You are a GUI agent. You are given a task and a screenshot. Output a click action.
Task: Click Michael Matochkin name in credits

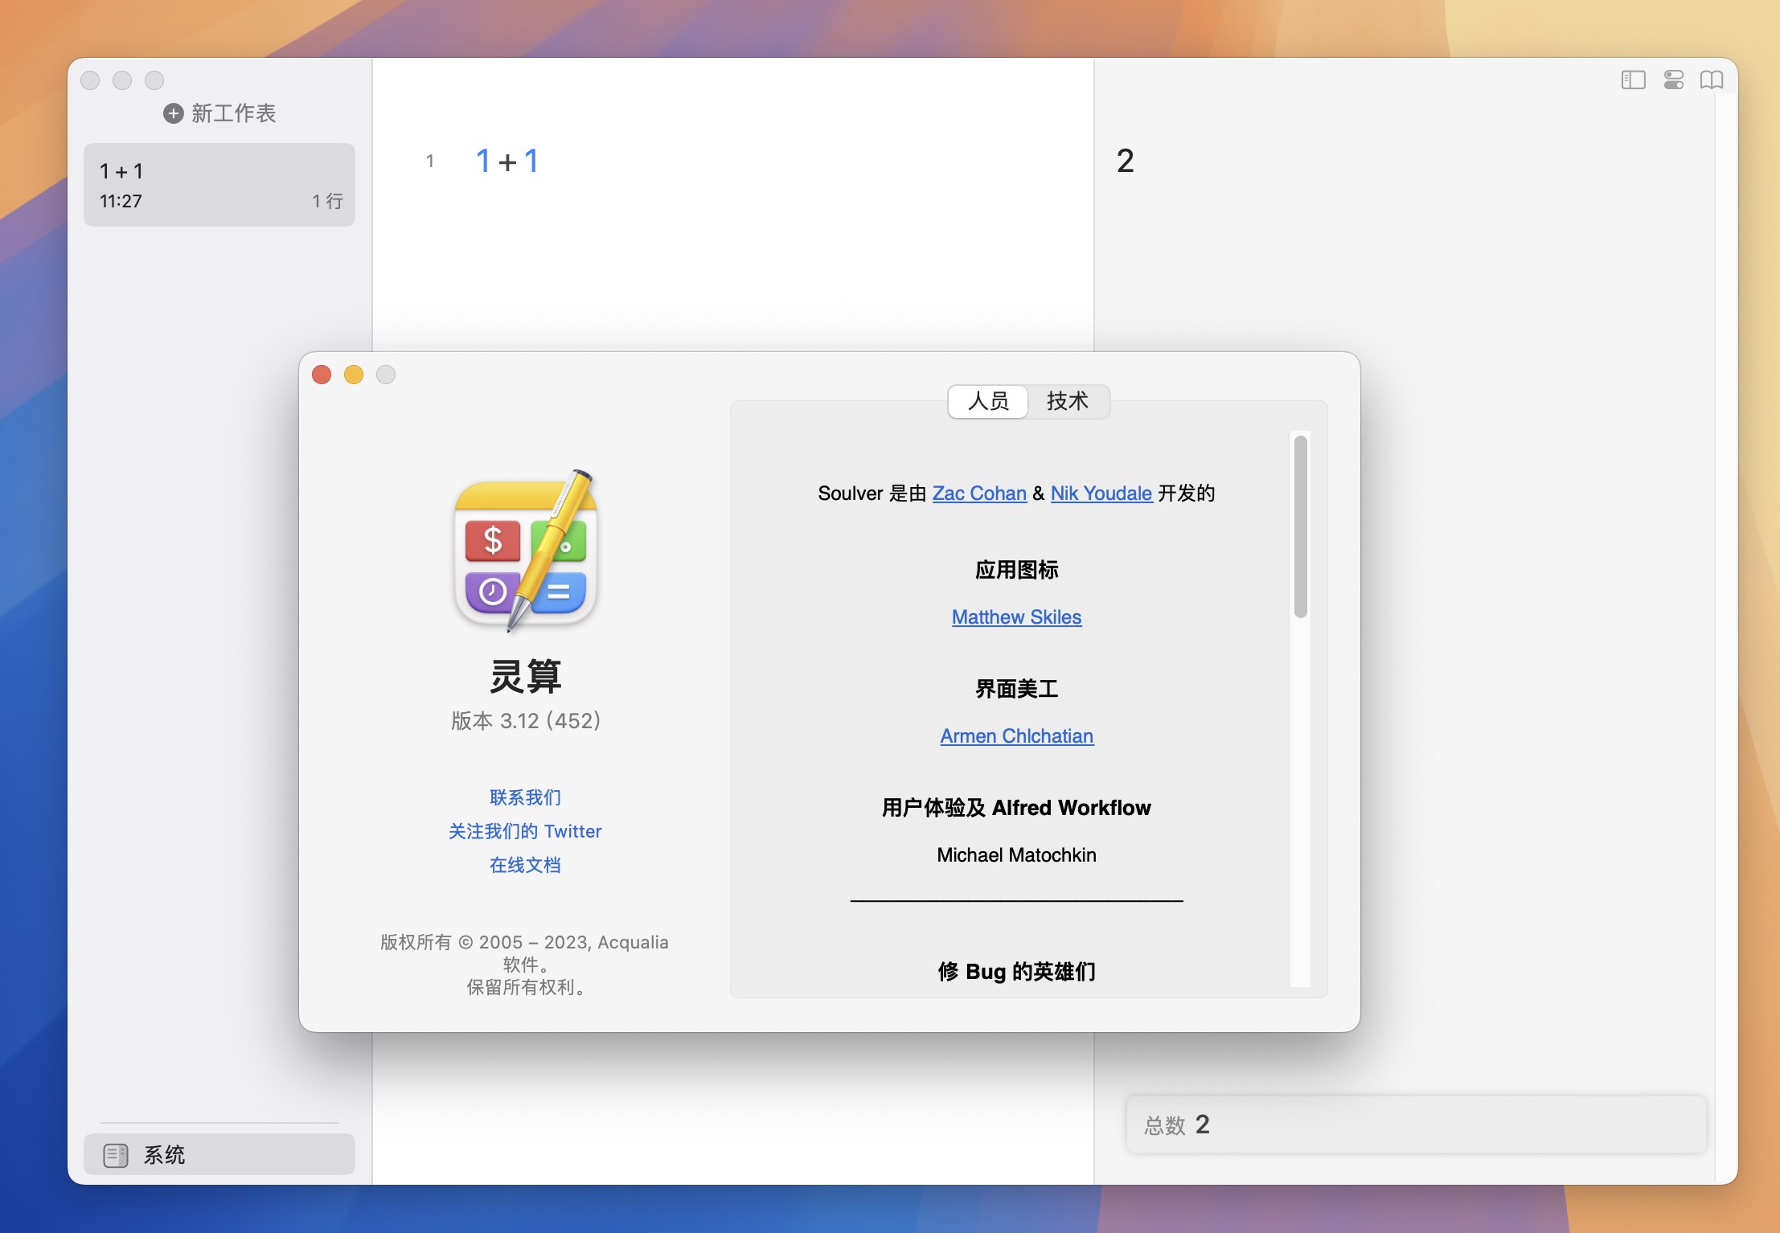click(x=1016, y=855)
